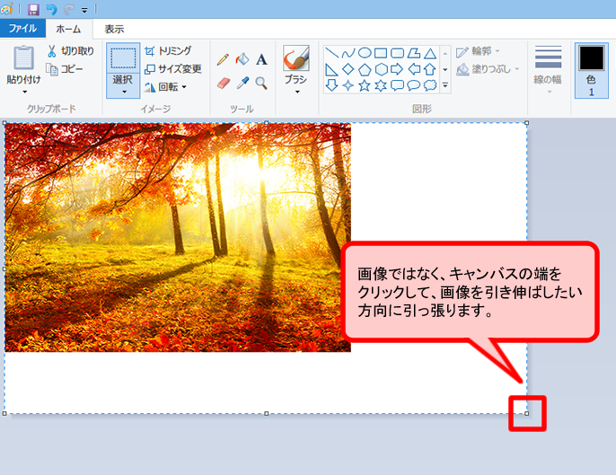This screenshot has height=475, width=616.
Task: Select the 色1 black color swatch
Action: [x=591, y=70]
